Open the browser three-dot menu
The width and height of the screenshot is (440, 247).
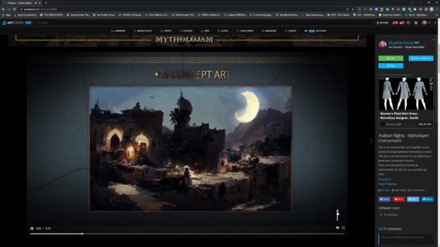pos(437,9)
